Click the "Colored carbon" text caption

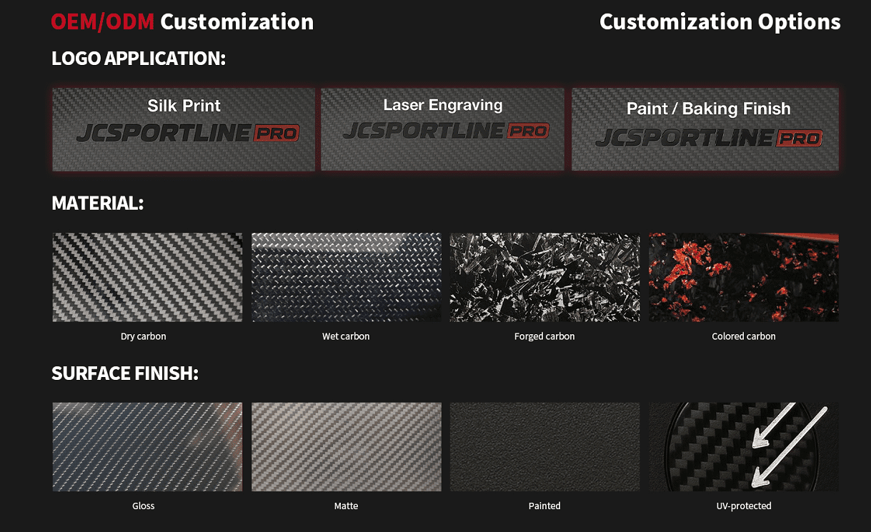743,336
